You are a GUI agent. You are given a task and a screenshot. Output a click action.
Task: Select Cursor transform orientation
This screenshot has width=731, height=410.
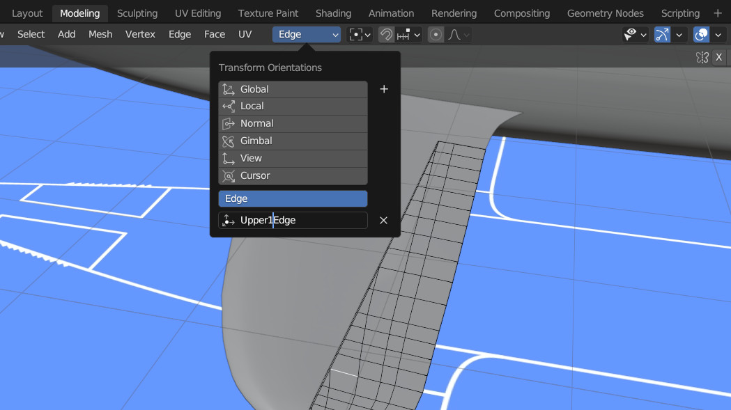[293, 175]
